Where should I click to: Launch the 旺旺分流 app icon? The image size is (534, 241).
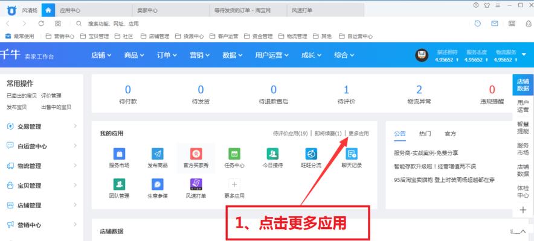tap(311, 154)
